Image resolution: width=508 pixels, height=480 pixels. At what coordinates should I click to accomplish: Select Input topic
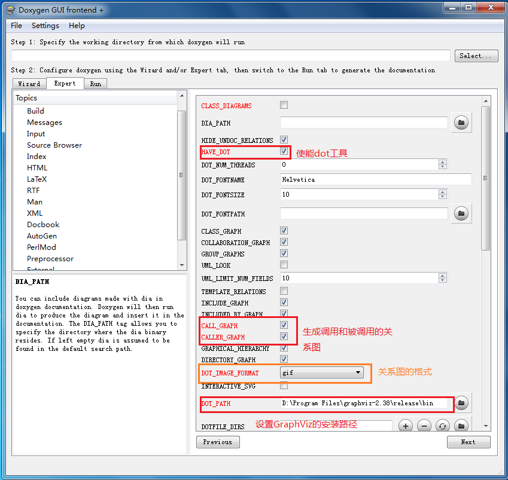coord(36,134)
